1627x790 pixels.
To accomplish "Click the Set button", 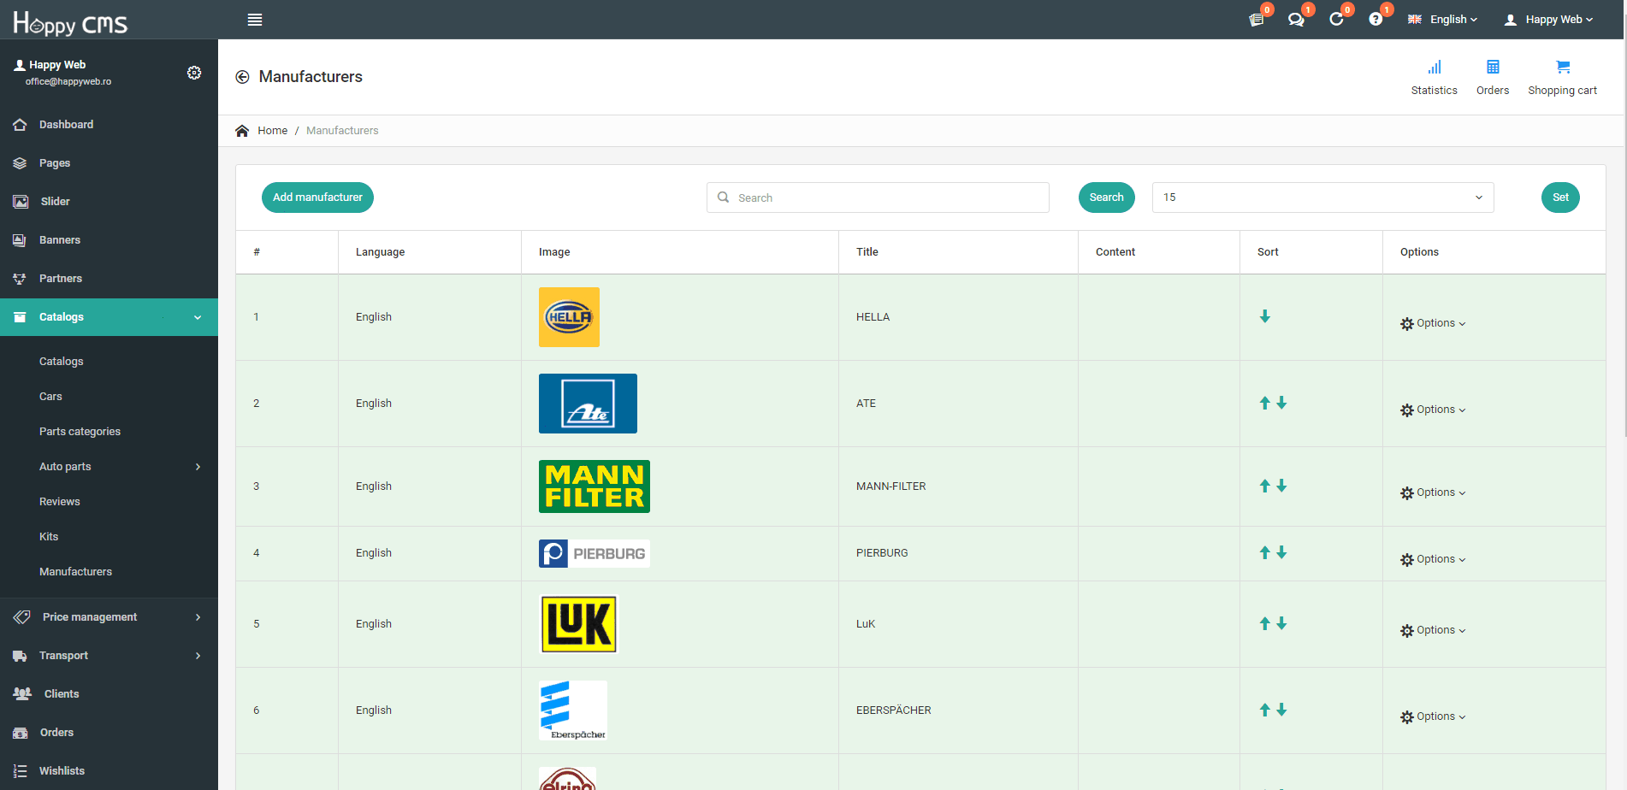I will 1560,197.
